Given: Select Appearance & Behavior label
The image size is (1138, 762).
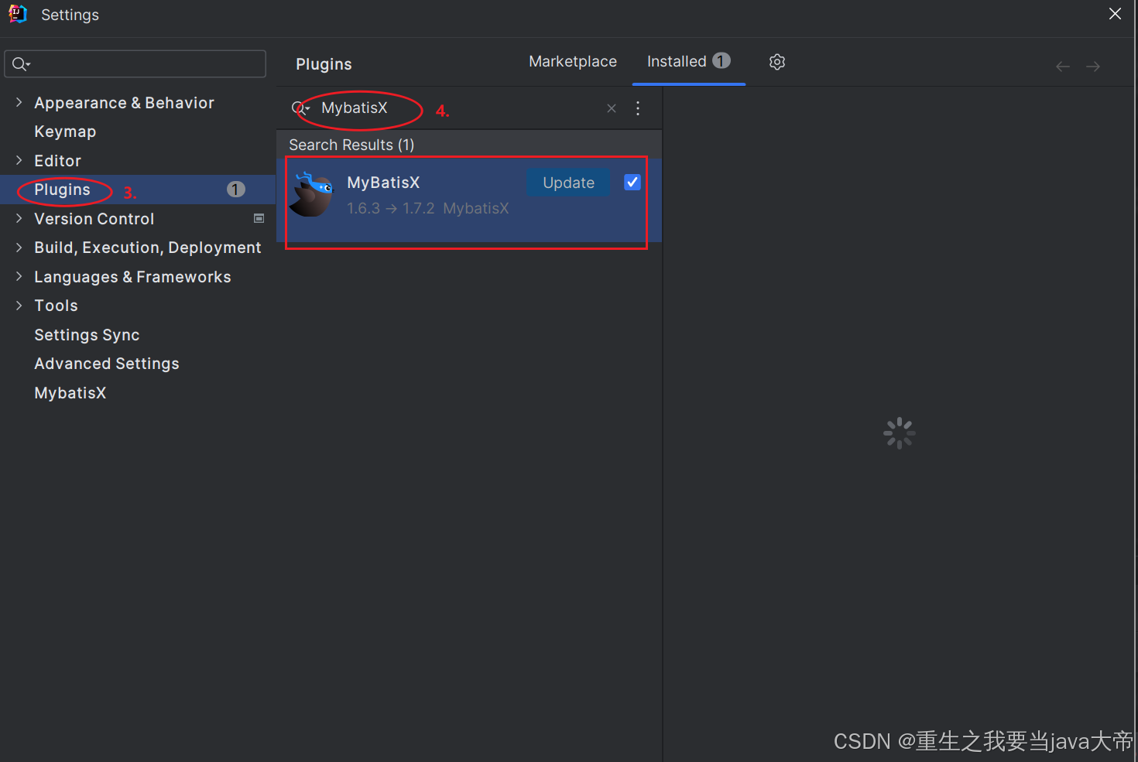Looking at the screenshot, I should coord(124,103).
